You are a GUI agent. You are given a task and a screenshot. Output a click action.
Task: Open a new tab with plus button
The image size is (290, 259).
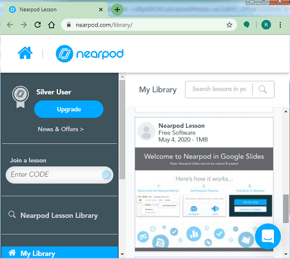tap(117, 10)
